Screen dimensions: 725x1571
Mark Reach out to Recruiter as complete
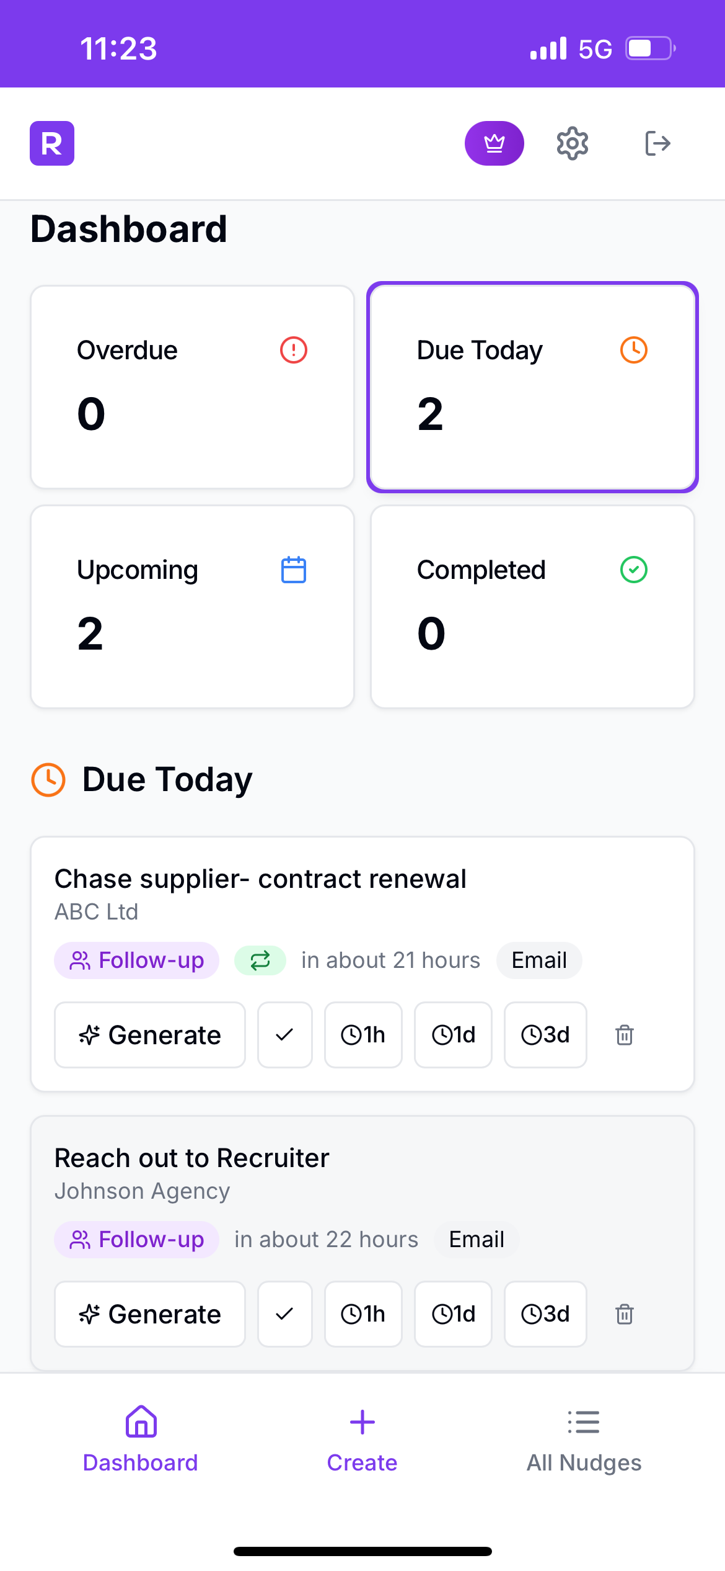click(x=284, y=1314)
